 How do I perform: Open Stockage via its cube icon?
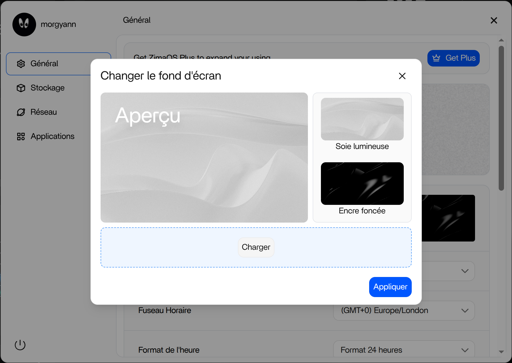coord(21,88)
